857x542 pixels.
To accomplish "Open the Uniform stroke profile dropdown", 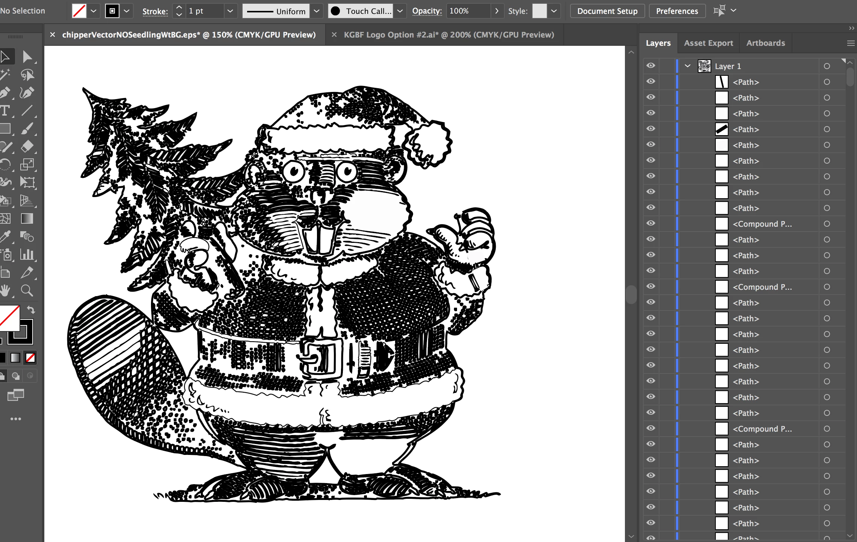I will click(x=317, y=11).
